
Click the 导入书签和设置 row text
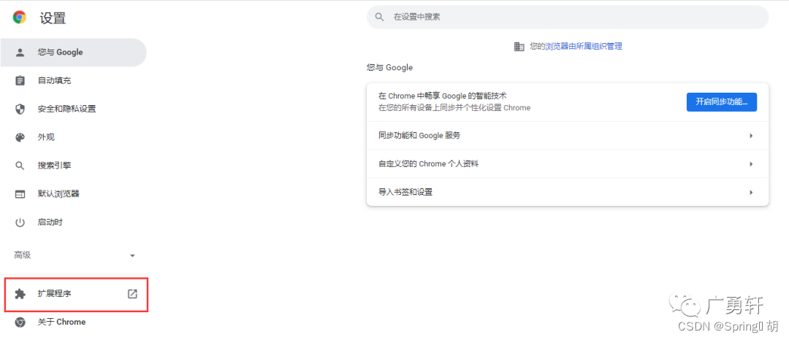[405, 192]
